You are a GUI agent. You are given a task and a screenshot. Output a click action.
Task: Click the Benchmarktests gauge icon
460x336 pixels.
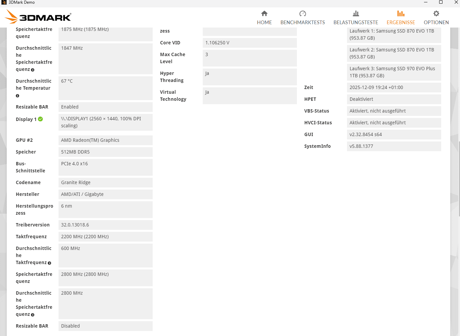pyautogui.click(x=303, y=13)
